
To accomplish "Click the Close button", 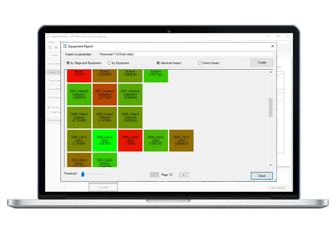I will click(x=262, y=176).
